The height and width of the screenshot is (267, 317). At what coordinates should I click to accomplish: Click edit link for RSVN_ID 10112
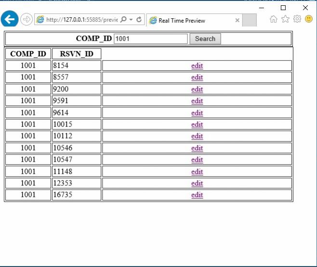coord(197,136)
